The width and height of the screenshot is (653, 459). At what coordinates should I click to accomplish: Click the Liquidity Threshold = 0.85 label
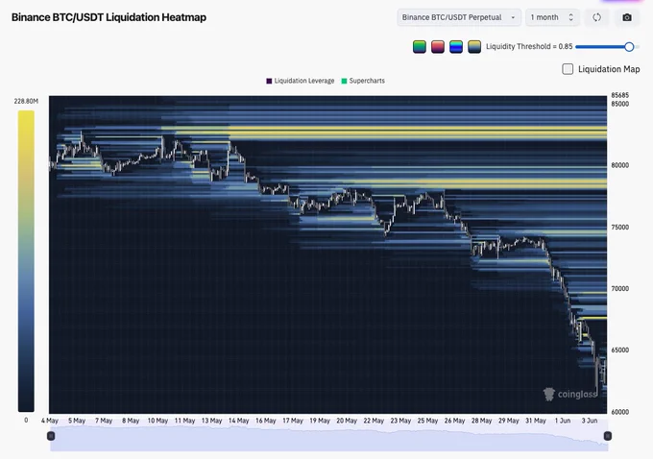529,47
